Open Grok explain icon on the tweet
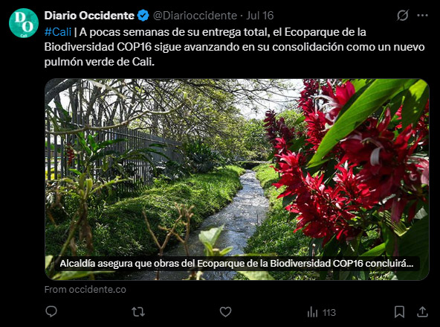Image resolution: width=440 pixels, height=327 pixels. [x=403, y=15]
